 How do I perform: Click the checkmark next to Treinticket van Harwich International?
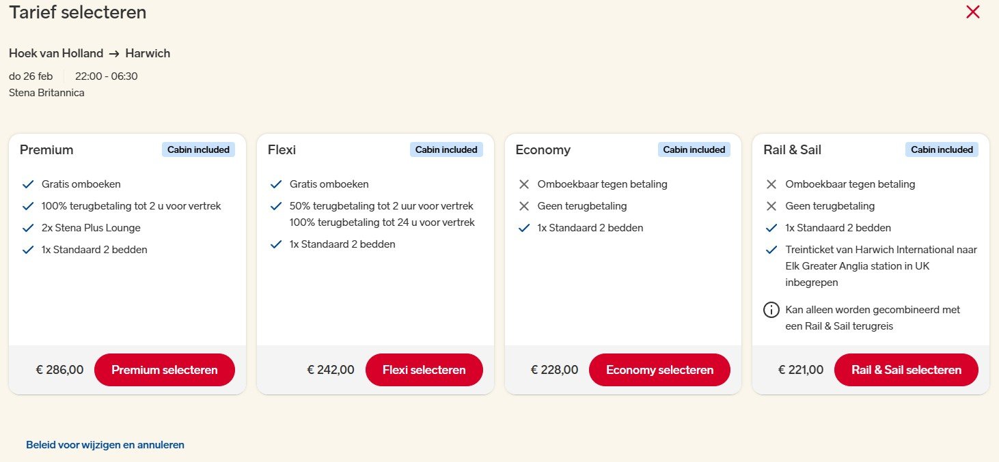point(771,249)
